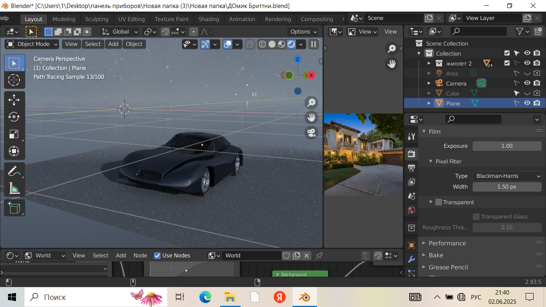Click the Options button in the viewport header

click(303, 32)
